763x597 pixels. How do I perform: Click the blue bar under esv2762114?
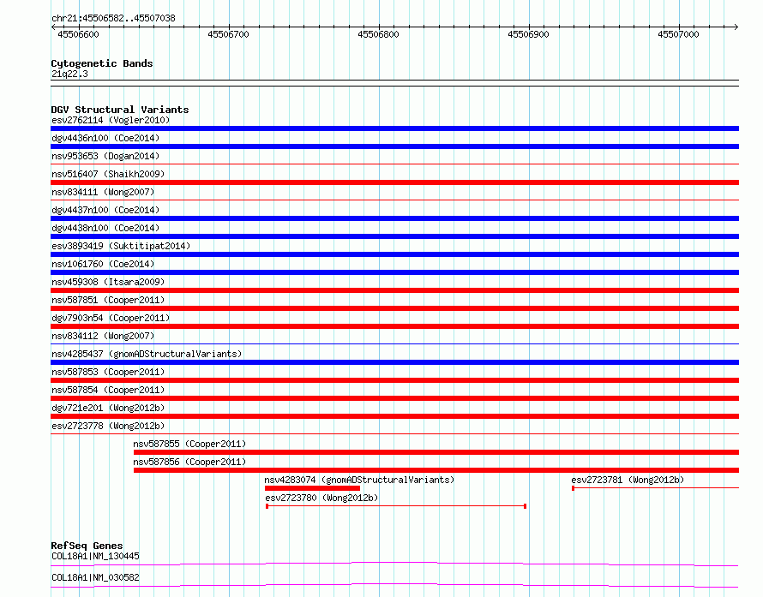click(394, 128)
